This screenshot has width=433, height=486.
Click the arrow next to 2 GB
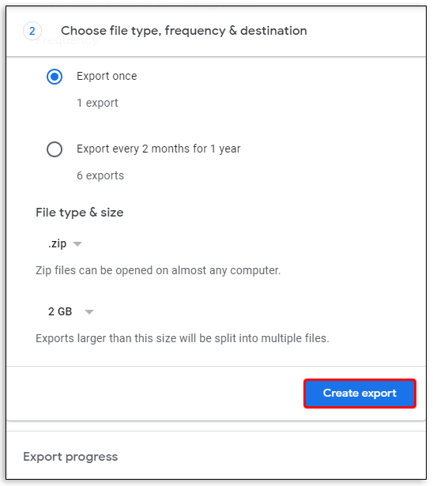point(89,312)
